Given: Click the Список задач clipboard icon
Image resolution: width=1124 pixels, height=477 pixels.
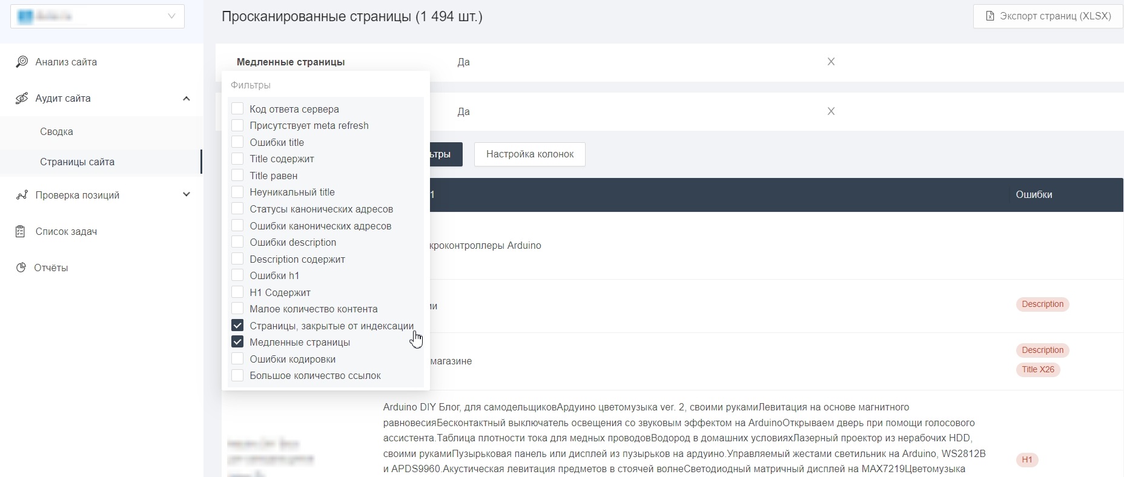Looking at the screenshot, I should (x=21, y=231).
